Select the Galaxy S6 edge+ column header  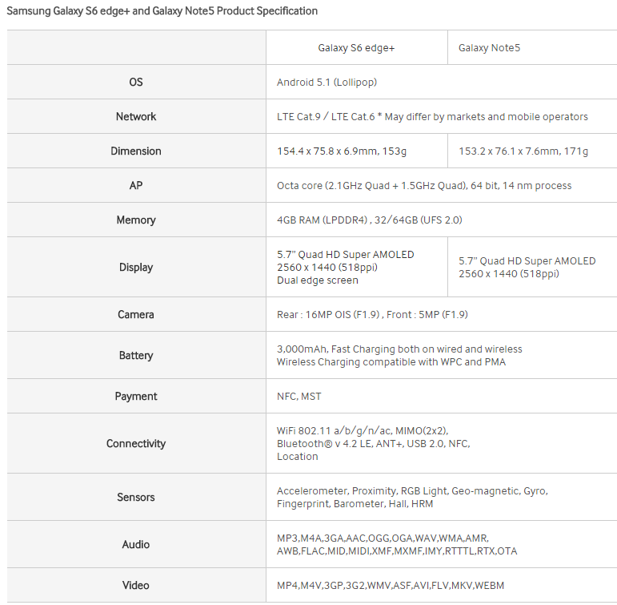pos(356,48)
